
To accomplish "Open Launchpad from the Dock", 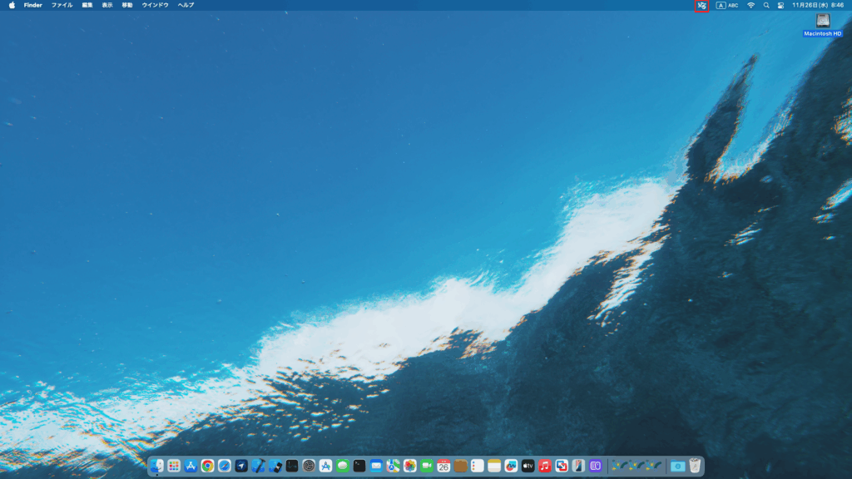I will pos(174,466).
